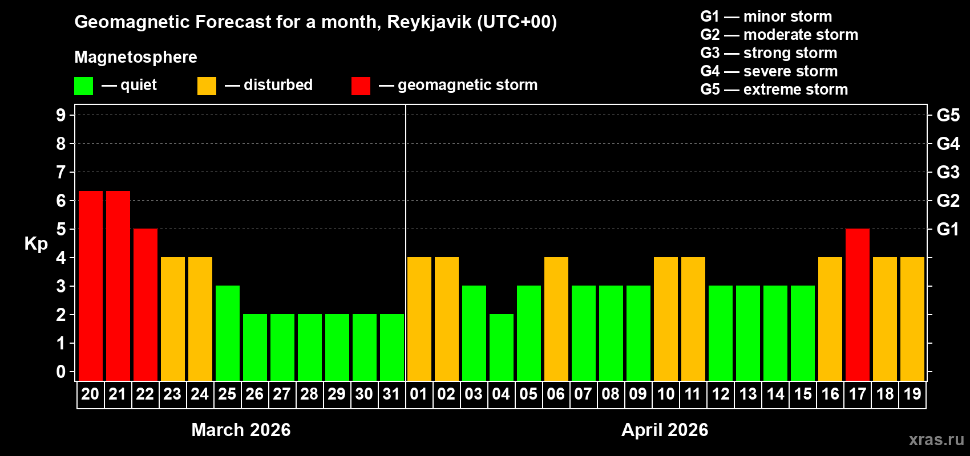Click the Kp value 5 axis label
The width and height of the screenshot is (970, 456).
(61, 229)
